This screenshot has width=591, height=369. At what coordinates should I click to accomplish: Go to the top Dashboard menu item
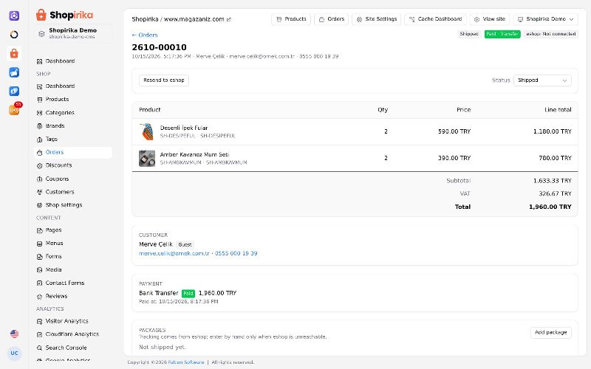(x=60, y=61)
